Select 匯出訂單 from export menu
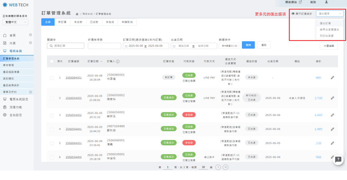This screenshot has width=347, height=180. (330, 23)
